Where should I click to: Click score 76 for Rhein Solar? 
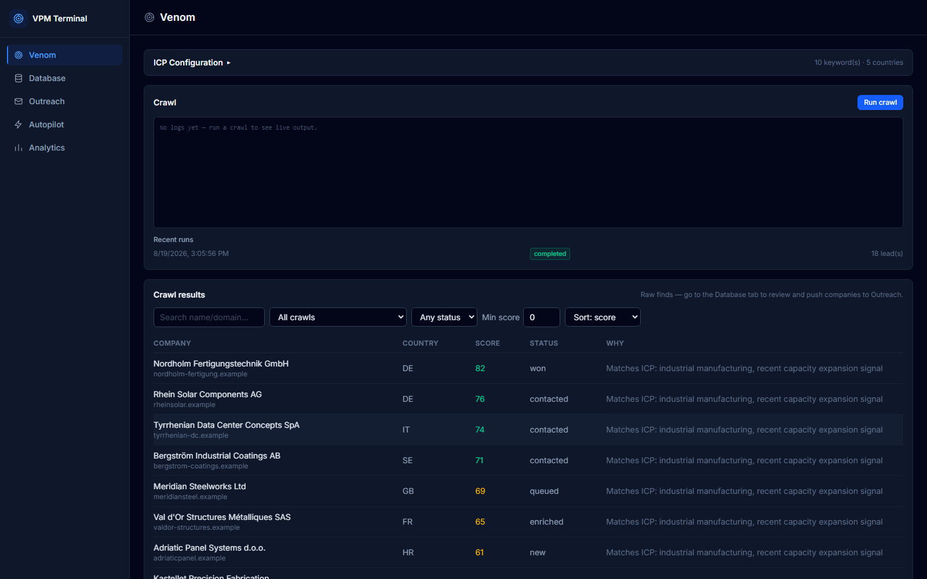pyautogui.click(x=480, y=399)
